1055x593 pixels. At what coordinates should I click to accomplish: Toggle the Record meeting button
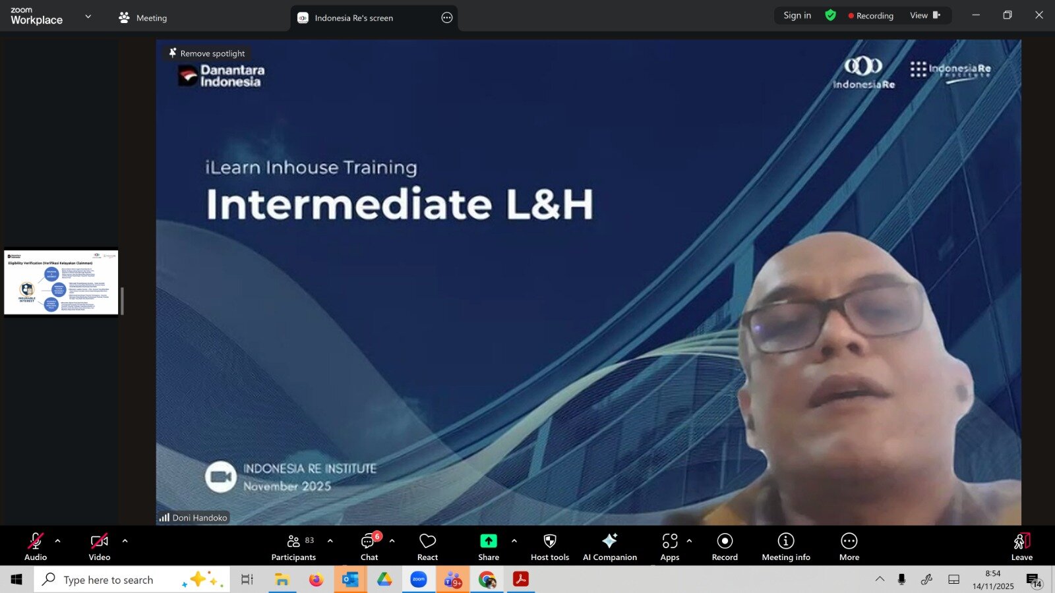725,546
